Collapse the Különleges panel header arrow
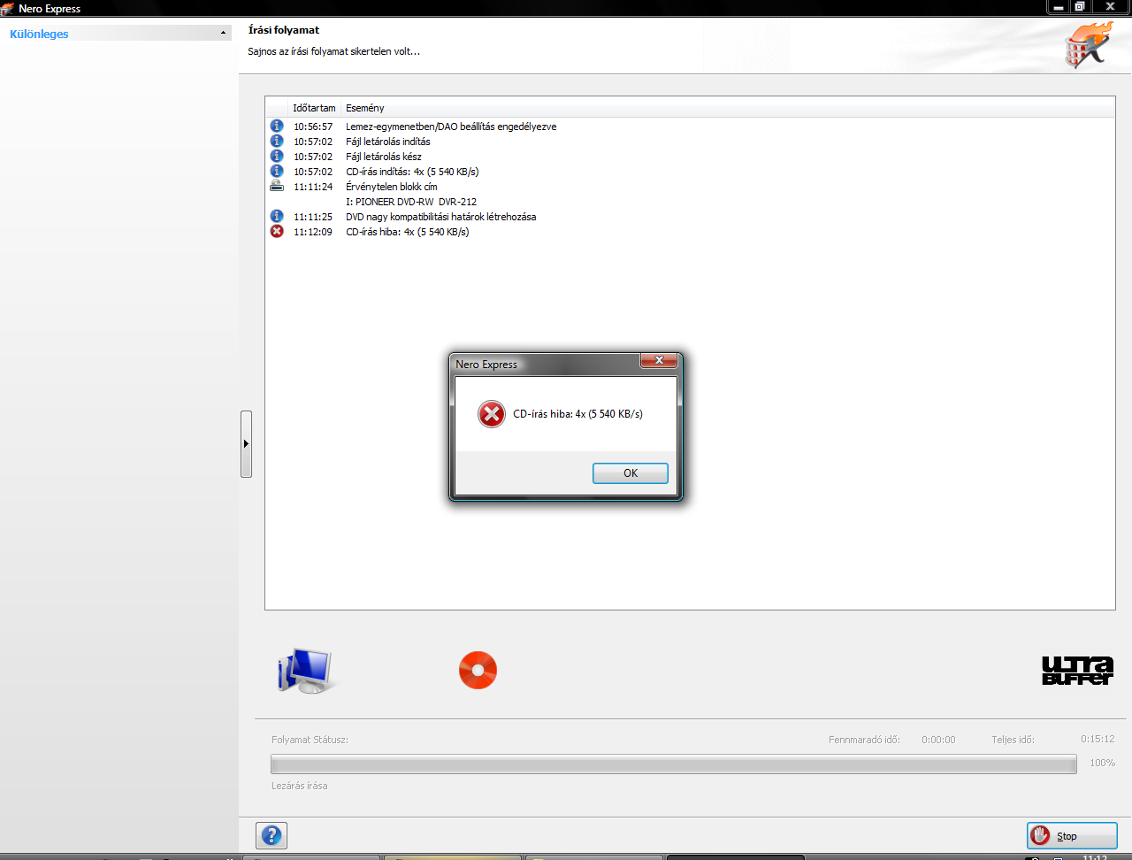 223,34
